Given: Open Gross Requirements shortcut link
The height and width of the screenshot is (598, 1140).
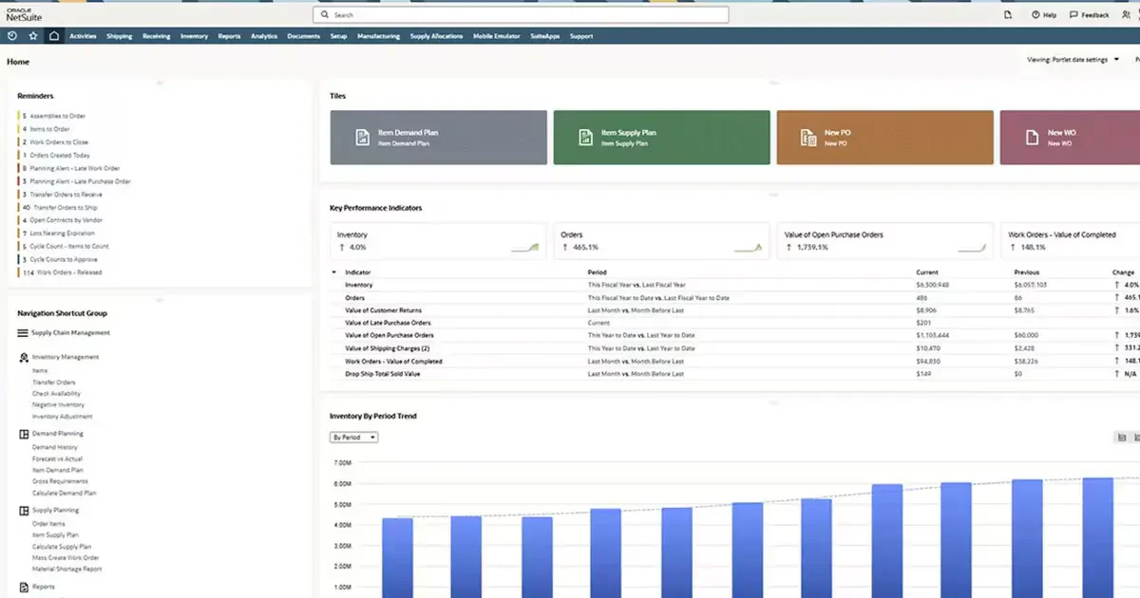Looking at the screenshot, I should (60, 481).
